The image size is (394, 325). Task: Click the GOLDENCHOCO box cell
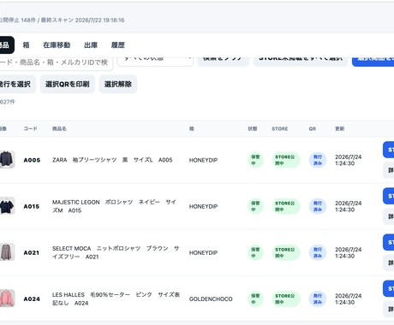click(211, 298)
